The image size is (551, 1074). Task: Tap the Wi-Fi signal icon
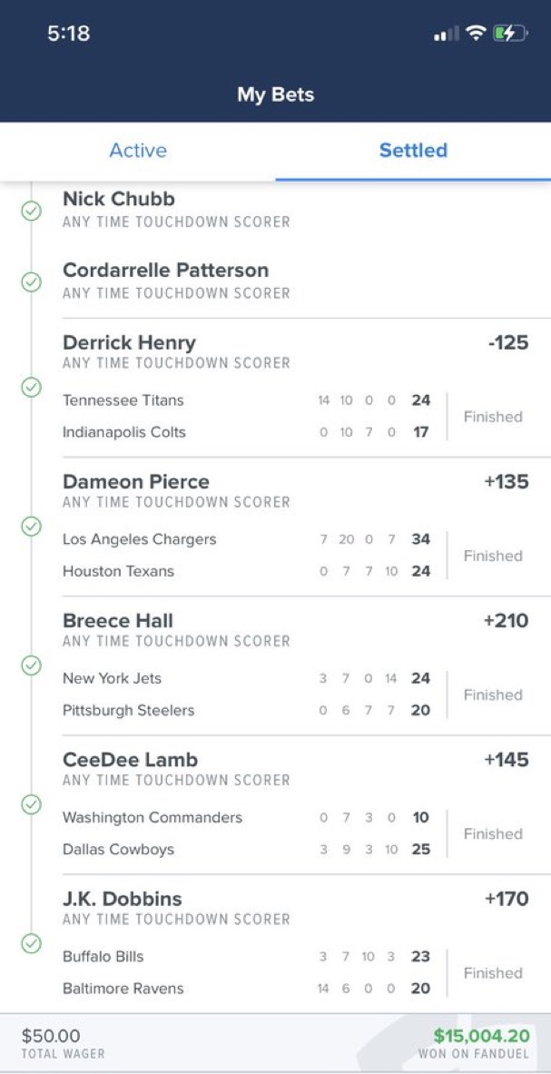tap(475, 34)
